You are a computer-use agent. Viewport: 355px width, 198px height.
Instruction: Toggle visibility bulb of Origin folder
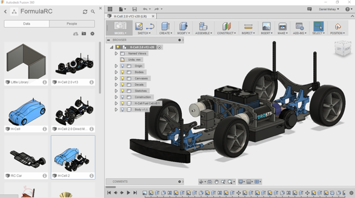pyautogui.click(x=123, y=66)
